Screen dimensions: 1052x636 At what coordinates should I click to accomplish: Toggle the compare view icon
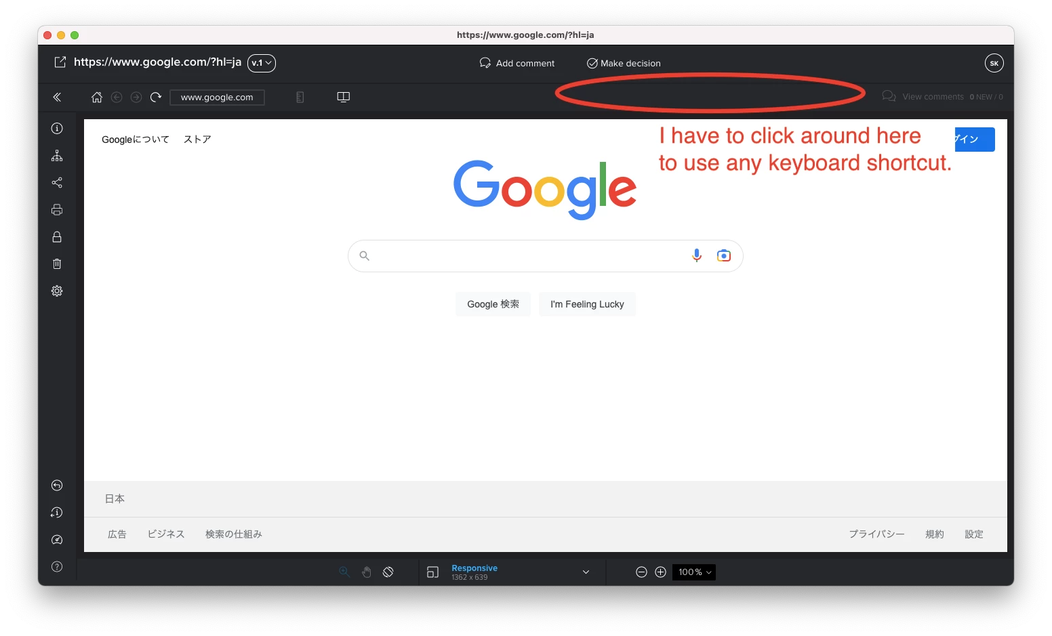pos(344,97)
